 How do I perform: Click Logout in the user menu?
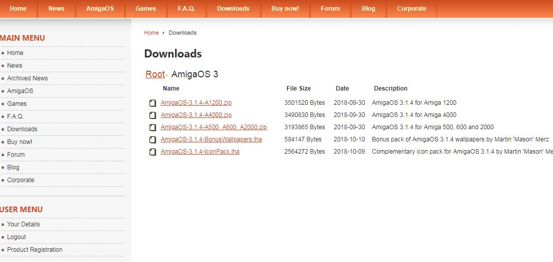tap(16, 237)
